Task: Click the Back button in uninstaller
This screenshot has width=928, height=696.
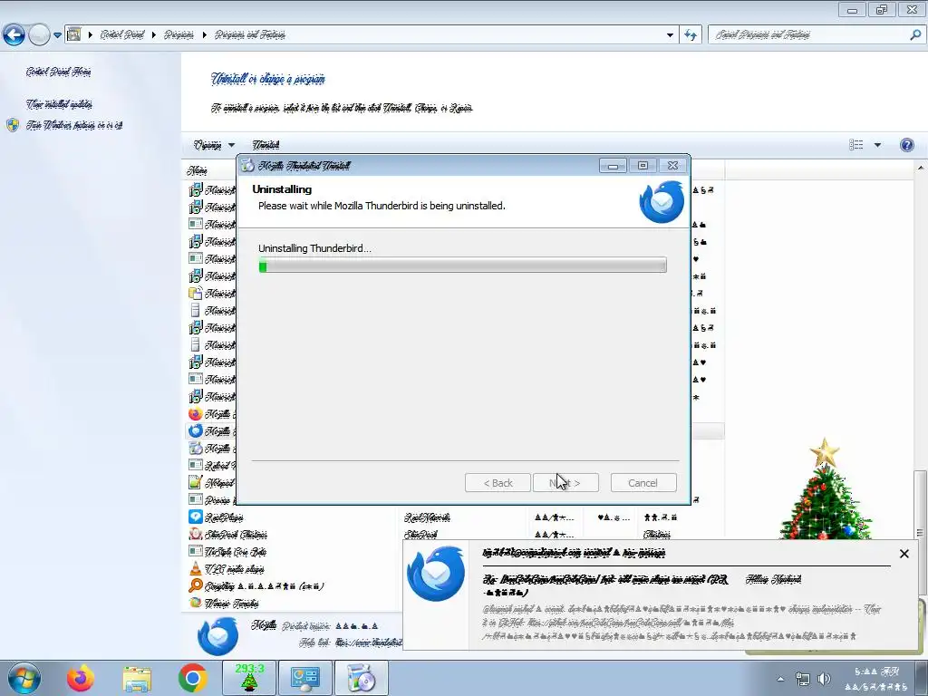Action: (x=498, y=483)
